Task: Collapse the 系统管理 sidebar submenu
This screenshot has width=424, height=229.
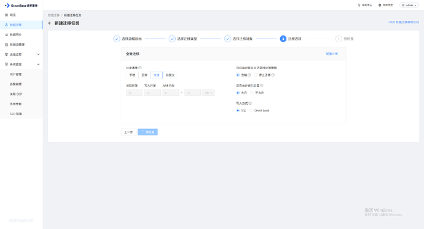Action: click(38, 64)
